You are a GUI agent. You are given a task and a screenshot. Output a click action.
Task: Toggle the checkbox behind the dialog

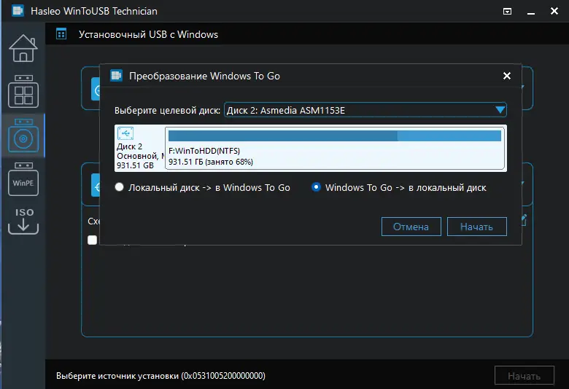pos(93,240)
